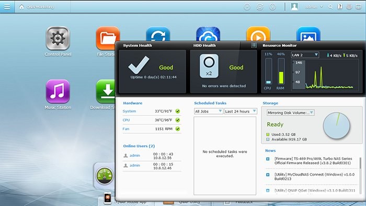Viewport: 366px width, 206px height.
Task: Expand the TS-469 Pro firmware news item
Action: (268, 159)
